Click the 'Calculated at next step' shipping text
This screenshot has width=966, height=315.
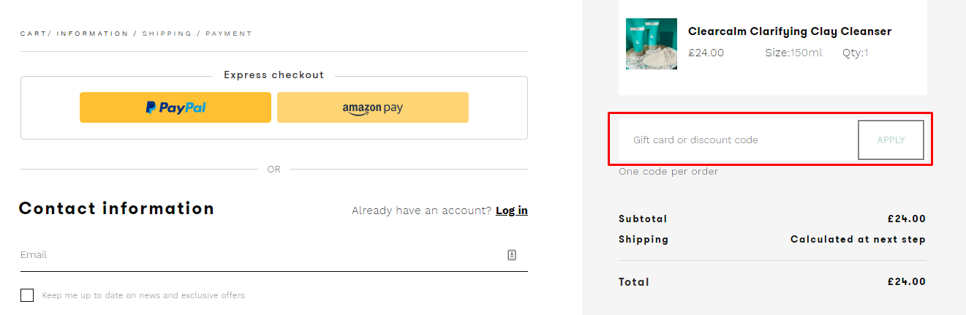(x=858, y=239)
